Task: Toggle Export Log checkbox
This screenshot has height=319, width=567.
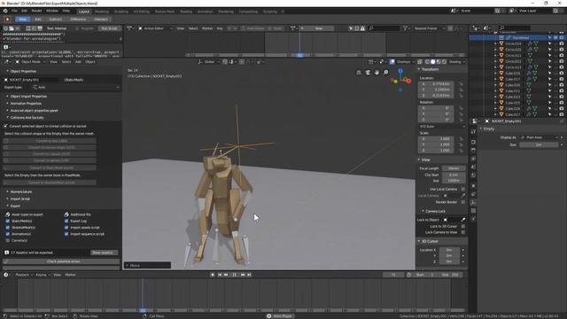Action: [66, 221]
